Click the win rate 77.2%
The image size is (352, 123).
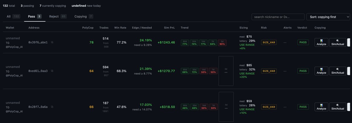tap(121, 42)
